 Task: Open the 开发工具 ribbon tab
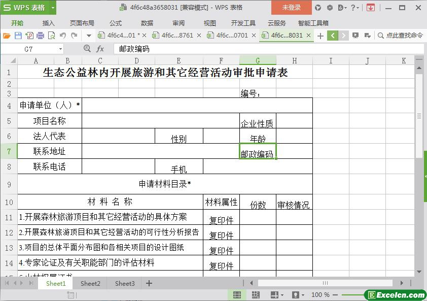pos(243,23)
